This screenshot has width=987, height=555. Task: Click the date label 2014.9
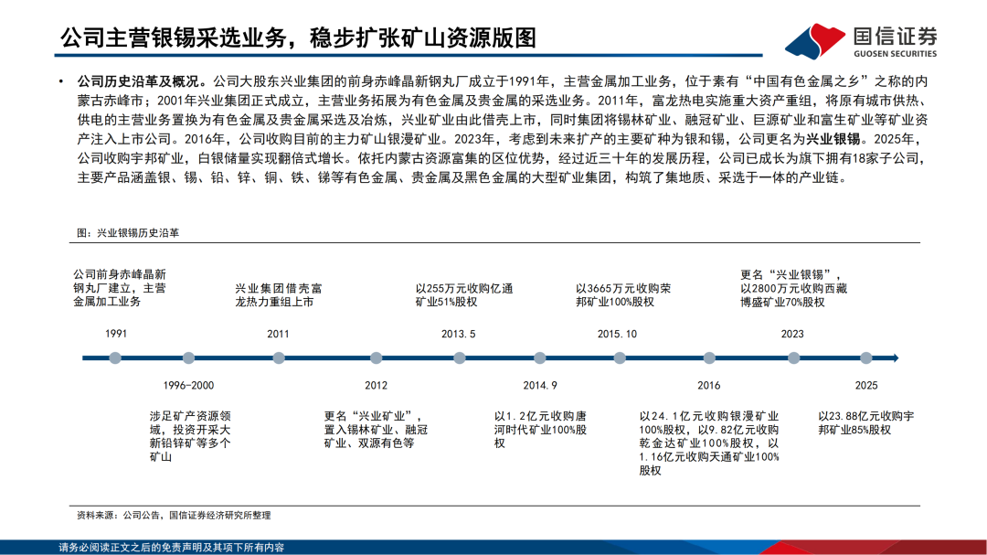click(540, 386)
